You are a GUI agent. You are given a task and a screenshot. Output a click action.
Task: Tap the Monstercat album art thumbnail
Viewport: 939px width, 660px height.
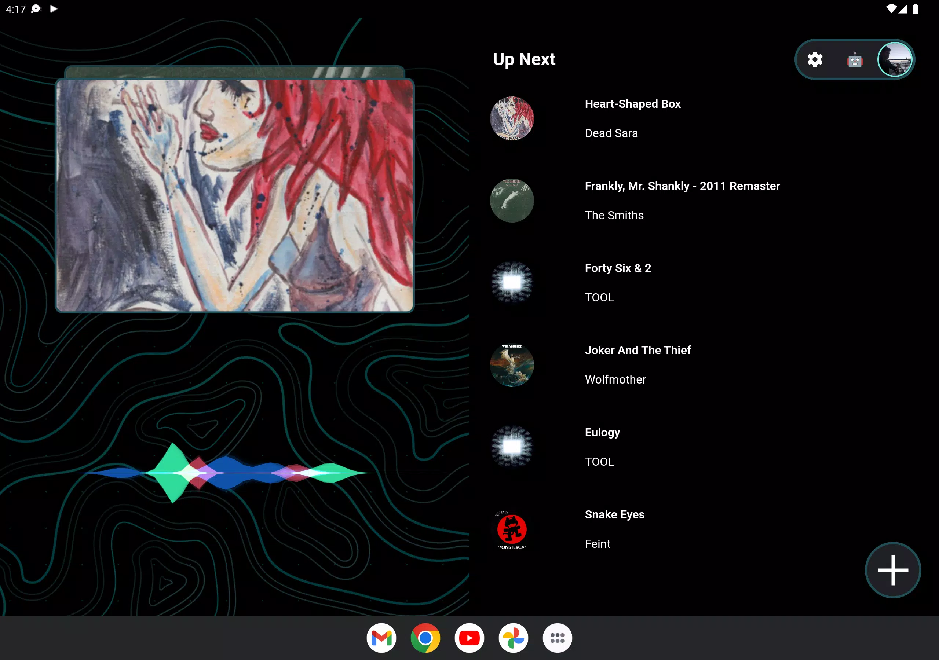pyautogui.click(x=512, y=529)
